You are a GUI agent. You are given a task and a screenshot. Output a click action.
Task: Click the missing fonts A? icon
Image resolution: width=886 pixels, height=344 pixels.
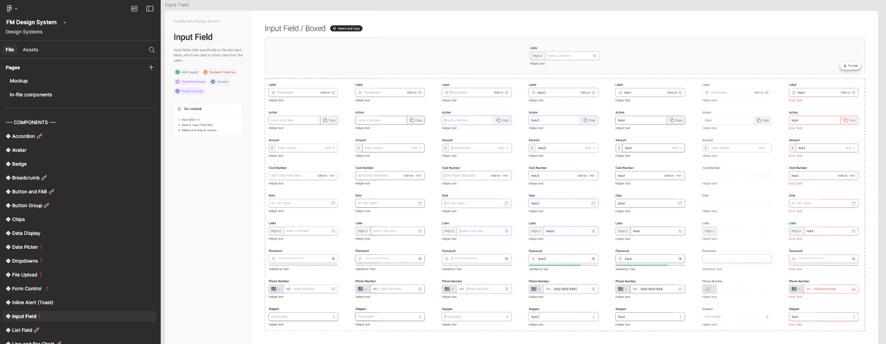point(134,9)
